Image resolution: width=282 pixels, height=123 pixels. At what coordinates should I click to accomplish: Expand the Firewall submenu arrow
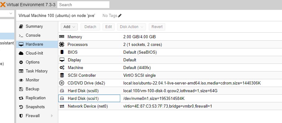coord(52,116)
